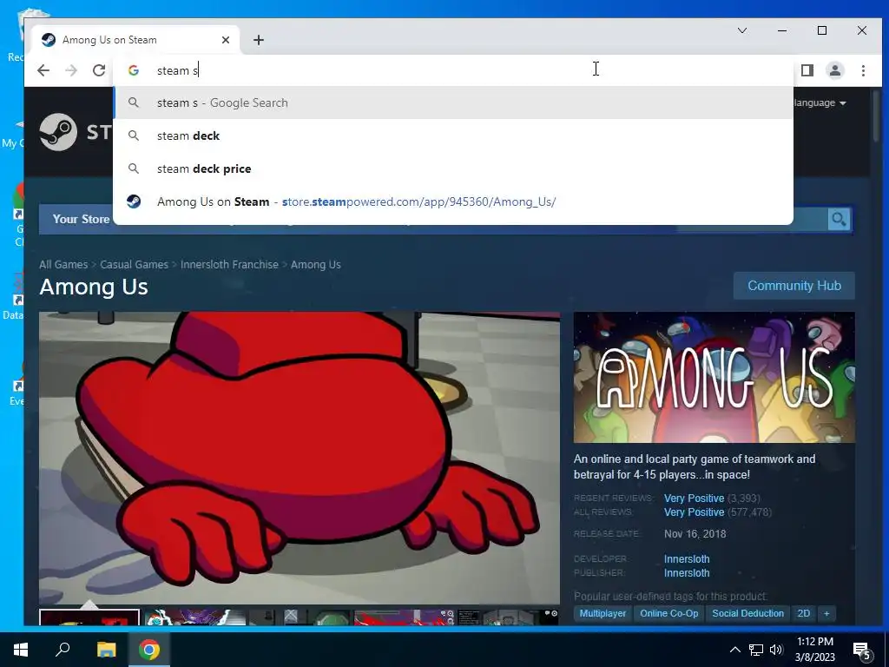Open the Community Hub button
The height and width of the screenshot is (667, 889).
(x=794, y=285)
